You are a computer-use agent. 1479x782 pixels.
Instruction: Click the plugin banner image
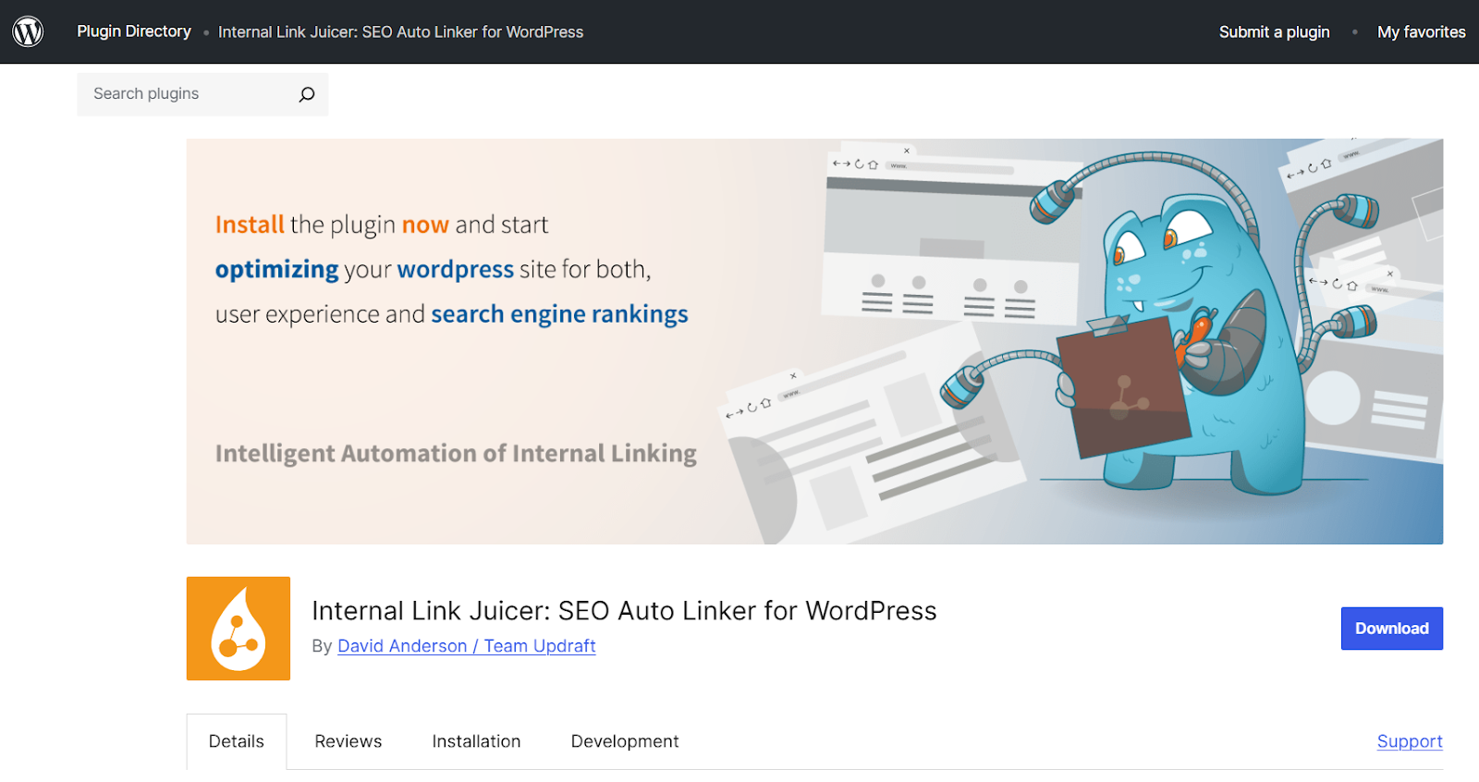click(814, 341)
